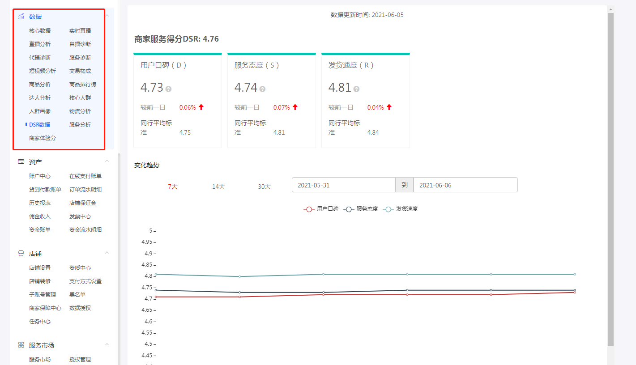Click 发货速度 (R) score card
The height and width of the screenshot is (365, 636).
click(366, 100)
